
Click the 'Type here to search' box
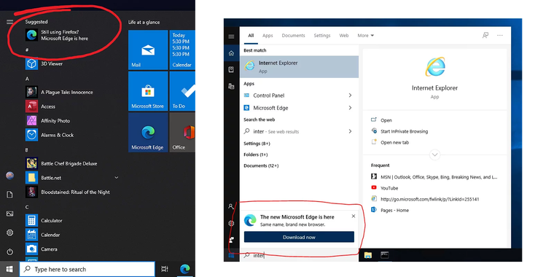pos(87,269)
